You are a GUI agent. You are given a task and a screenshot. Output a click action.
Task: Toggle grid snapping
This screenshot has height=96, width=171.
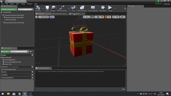[x=98, y=17]
